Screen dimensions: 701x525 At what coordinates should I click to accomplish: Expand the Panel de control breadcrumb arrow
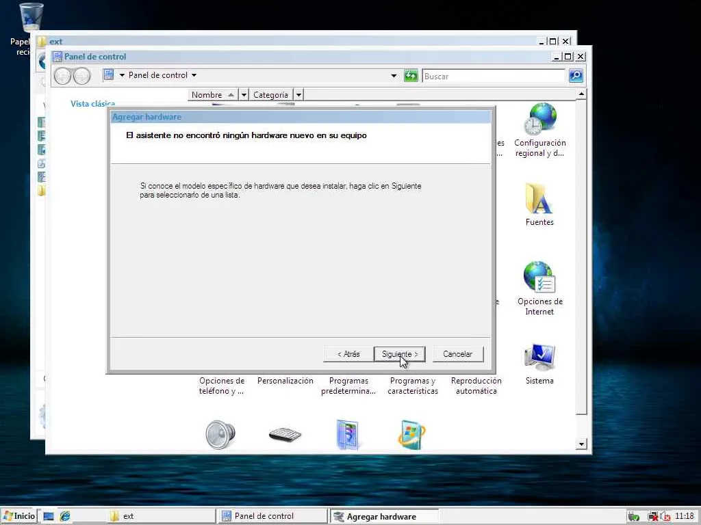coord(194,75)
